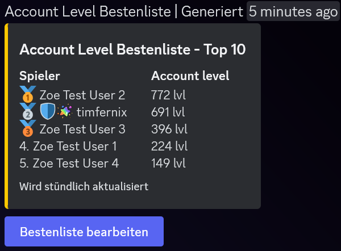The width and height of the screenshot is (341, 251).
Task: Click the gold first-place medal icon
Action: [28, 94]
